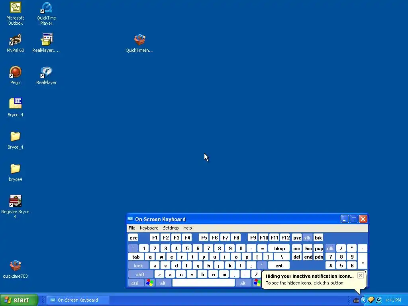Click the numpad 5 key
This screenshot has height=306, width=408.
pos(341,265)
